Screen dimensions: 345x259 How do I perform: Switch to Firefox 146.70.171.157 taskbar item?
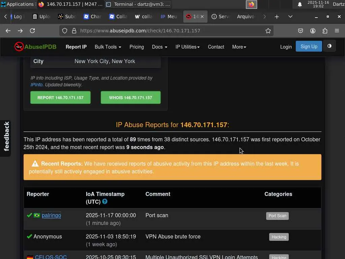[x=70, y=4]
